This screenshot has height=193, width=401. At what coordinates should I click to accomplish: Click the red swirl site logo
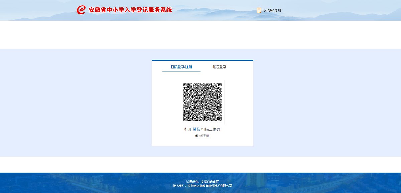81,10
